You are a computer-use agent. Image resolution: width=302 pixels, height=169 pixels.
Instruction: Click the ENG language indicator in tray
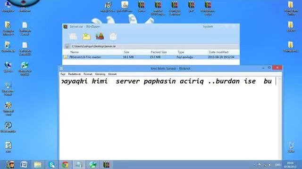(x=278, y=165)
